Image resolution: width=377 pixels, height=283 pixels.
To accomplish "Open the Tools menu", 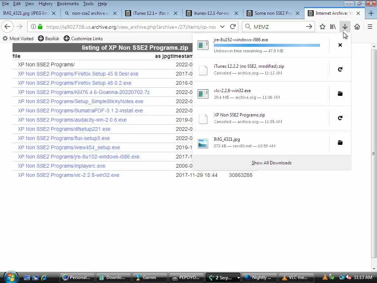I will (88, 4).
